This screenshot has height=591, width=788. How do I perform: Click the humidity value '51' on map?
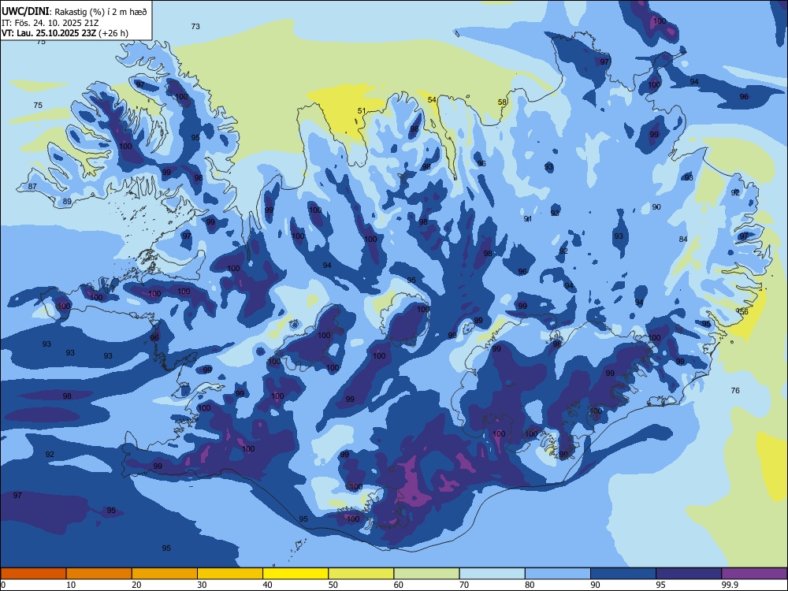tap(362, 110)
